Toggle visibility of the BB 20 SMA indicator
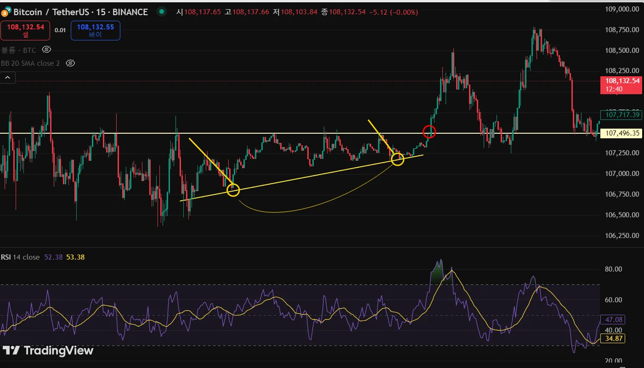Image resolution: width=644 pixels, height=368 pixels. [x=70, y=63]
